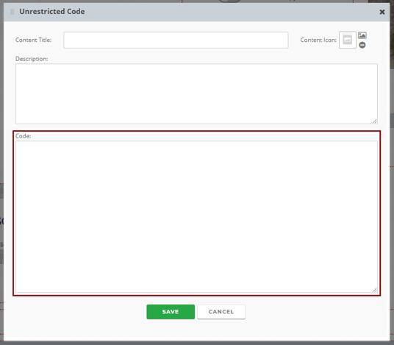Click the Code label
Screen dimensions: 394x345
coord(23,136)
